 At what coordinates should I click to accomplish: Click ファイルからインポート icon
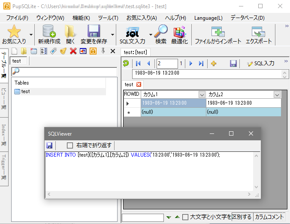pyautogui.click(x=218, y=31)
